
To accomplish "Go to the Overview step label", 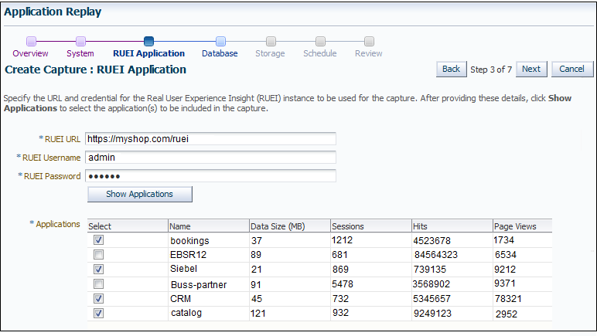I will point(30,53).
